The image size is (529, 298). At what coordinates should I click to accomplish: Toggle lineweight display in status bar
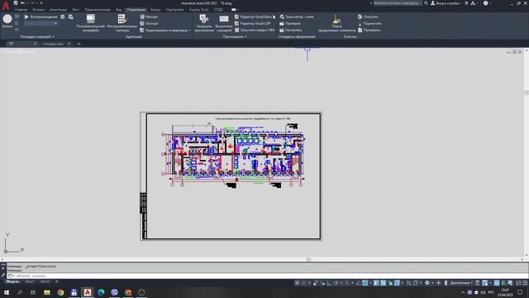376,283
